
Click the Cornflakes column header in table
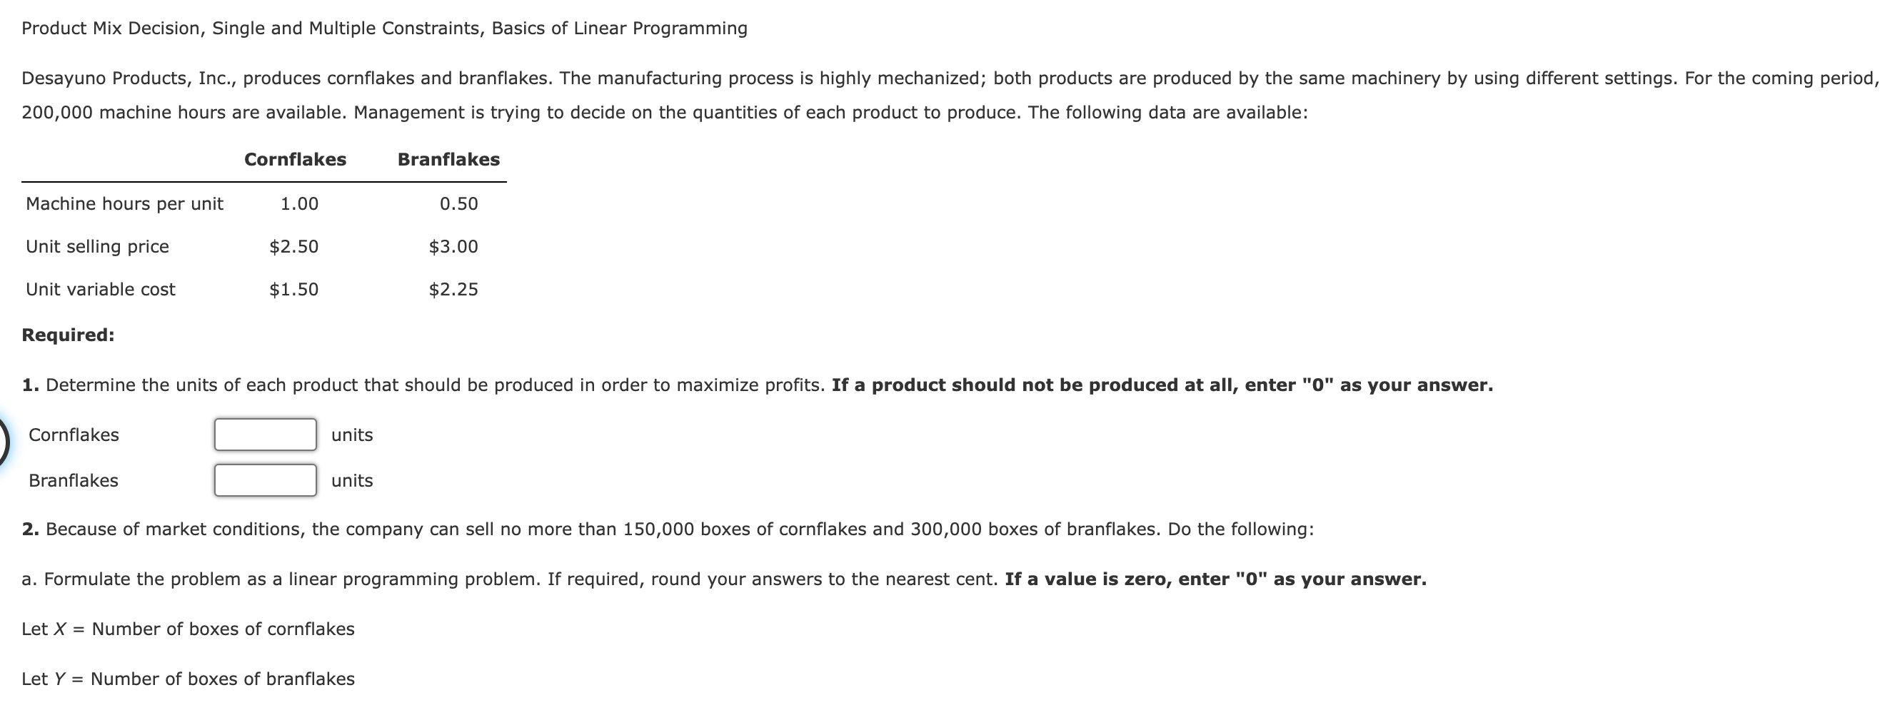click(x=295, y=160)
